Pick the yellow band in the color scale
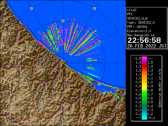168x126 pixels. (144, 86)
